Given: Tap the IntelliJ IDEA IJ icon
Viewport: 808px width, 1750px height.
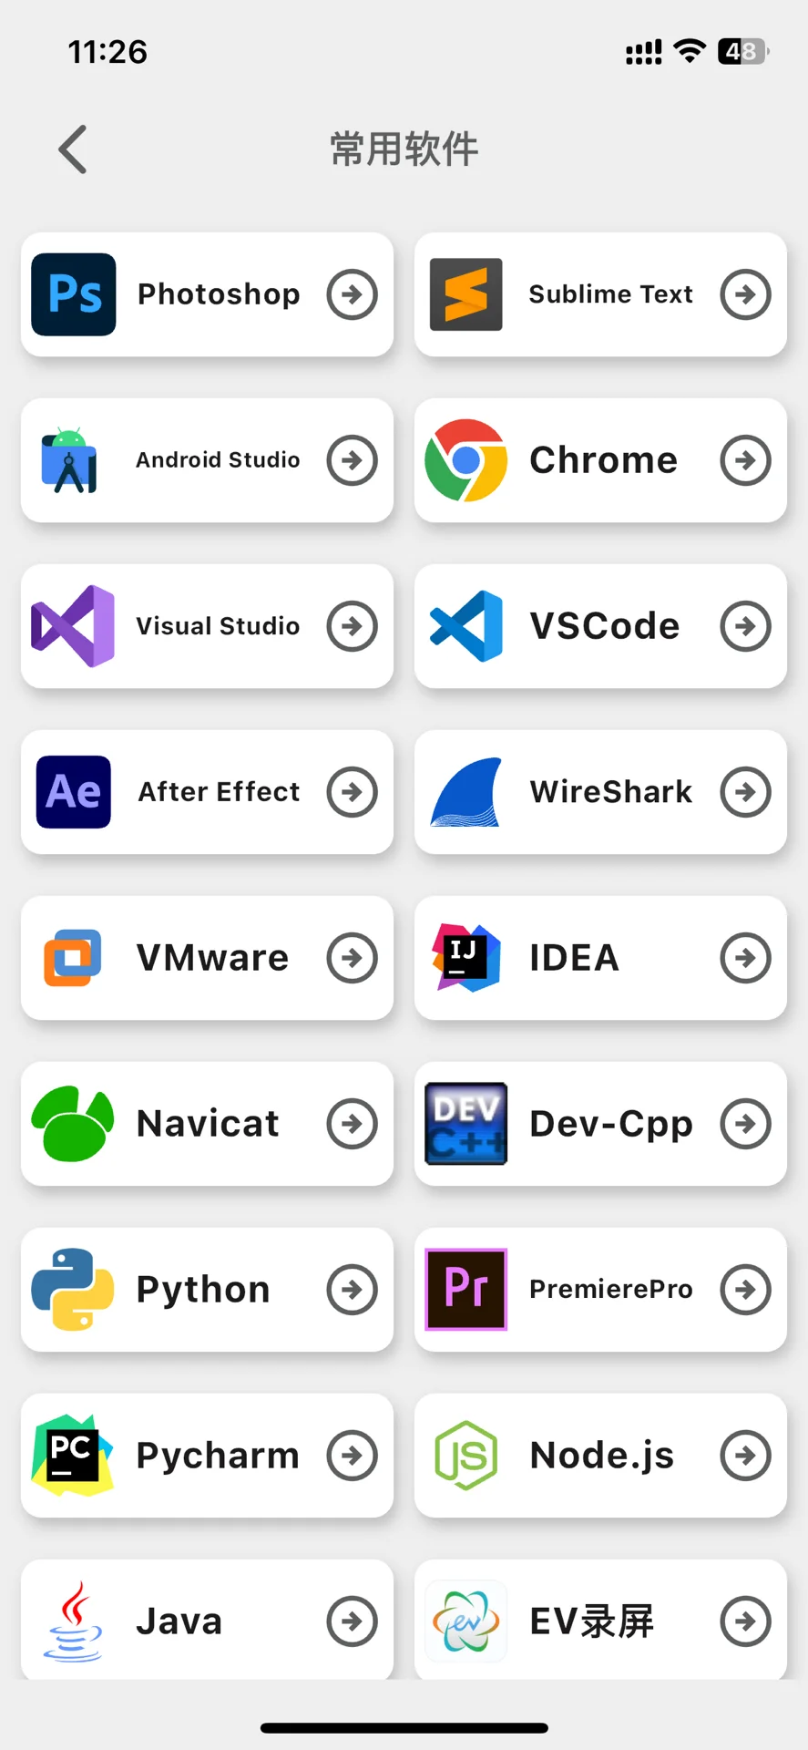Looking at the screenshot, I should [465, 958].
